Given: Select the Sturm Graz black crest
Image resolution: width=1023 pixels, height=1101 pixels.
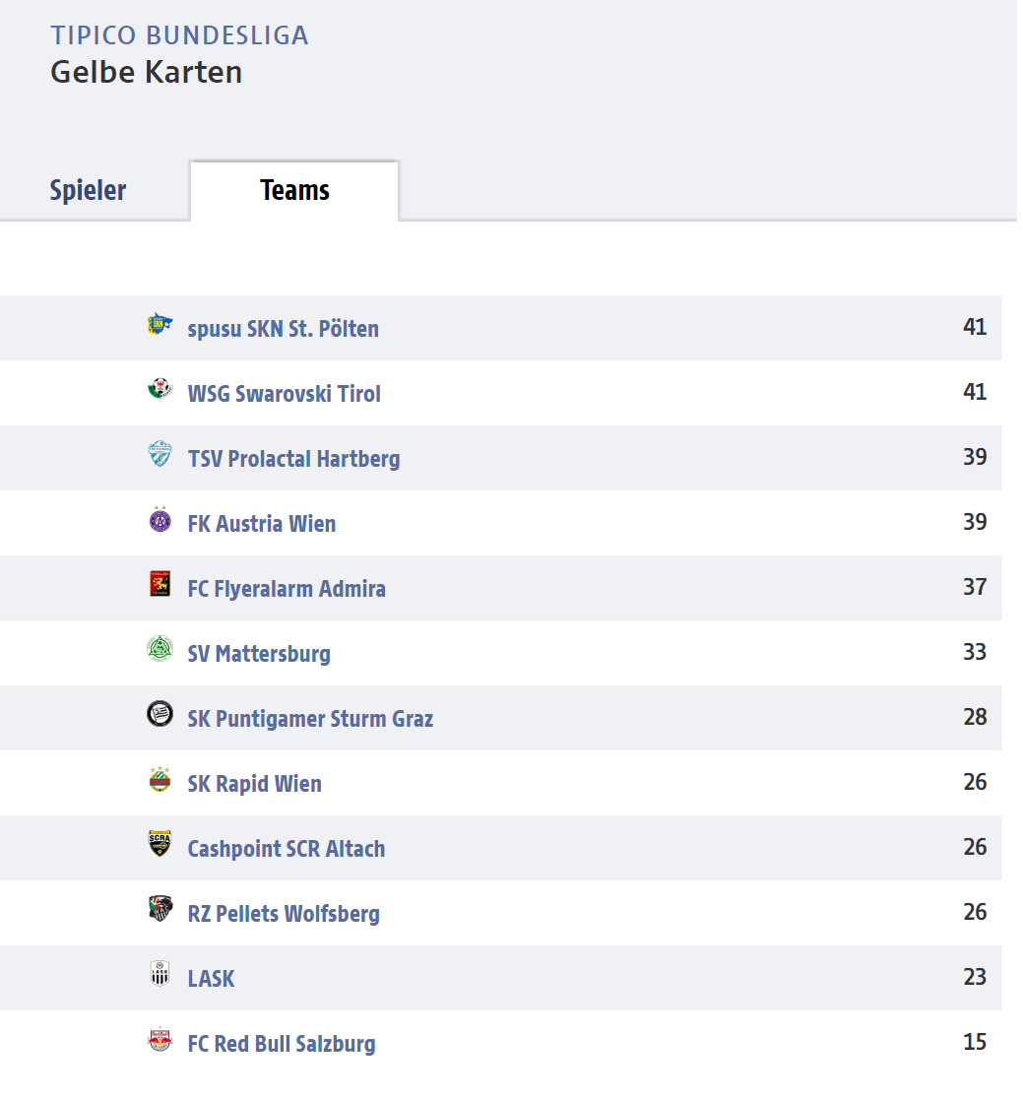Looking at the screenshot, I should point(160,714).
